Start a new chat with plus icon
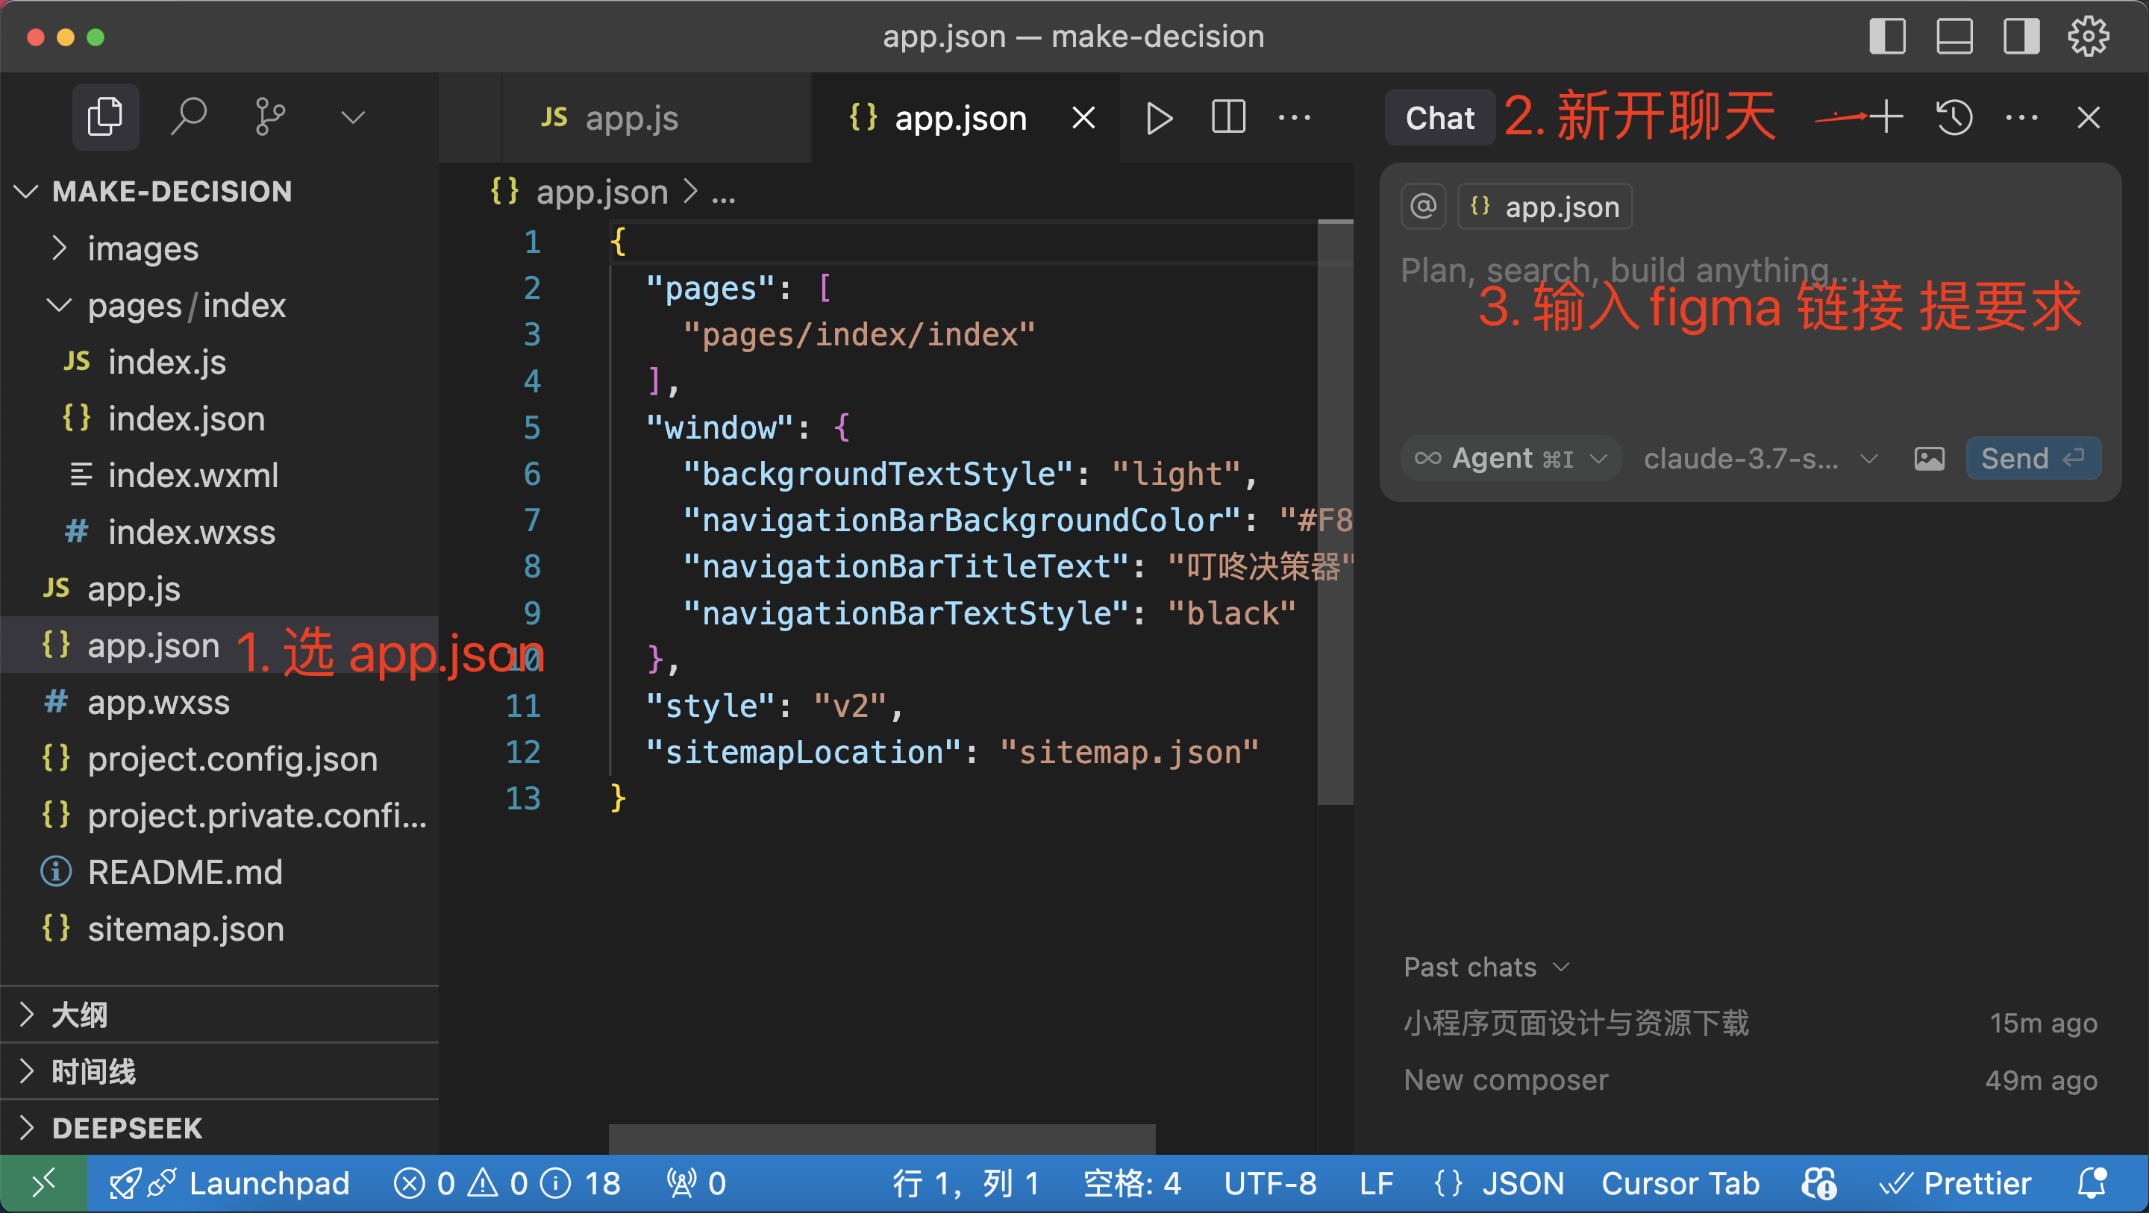The height and width of the screenshot is (1213, 2149). click(1886, 117)
